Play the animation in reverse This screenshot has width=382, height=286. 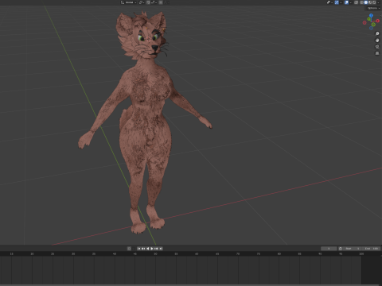148,249
